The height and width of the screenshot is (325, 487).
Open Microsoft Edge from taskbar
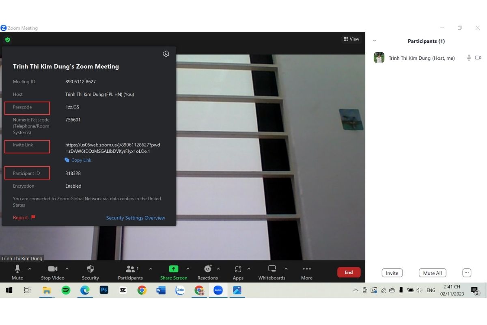85,290
